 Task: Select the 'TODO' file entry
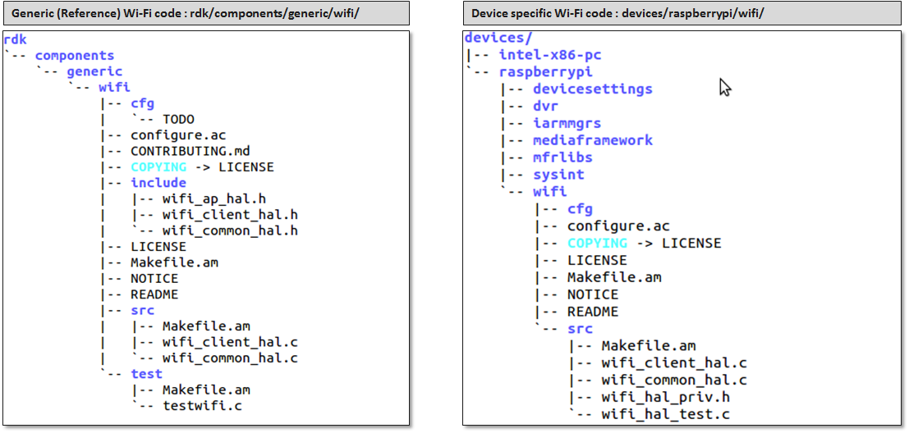point(178,119)
